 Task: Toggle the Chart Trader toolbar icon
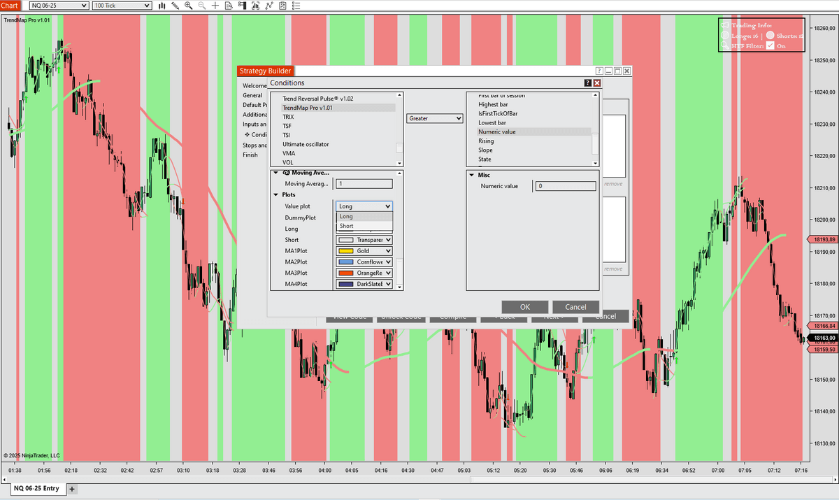pyautogui.click(x=242, y=6)
